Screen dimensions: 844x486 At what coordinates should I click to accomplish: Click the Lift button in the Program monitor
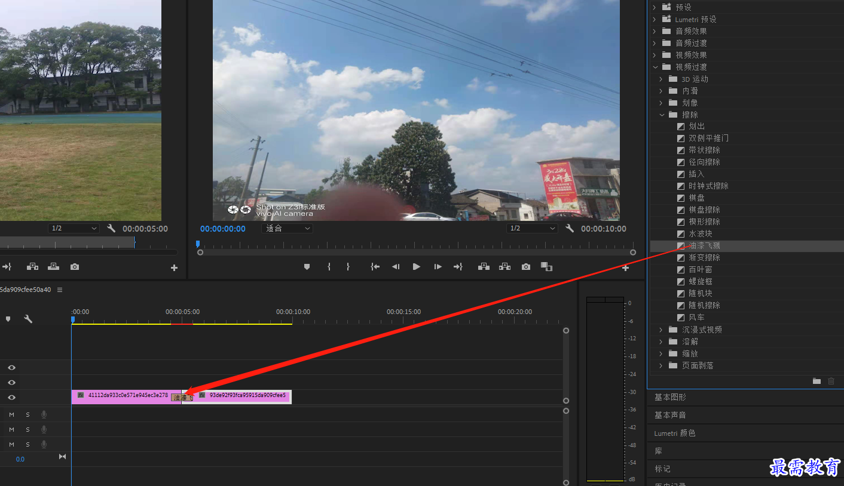(x=484, y=267)
